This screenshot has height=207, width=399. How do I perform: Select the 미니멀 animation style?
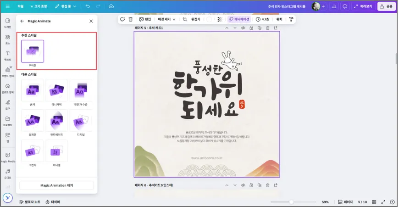click(56, 151)
